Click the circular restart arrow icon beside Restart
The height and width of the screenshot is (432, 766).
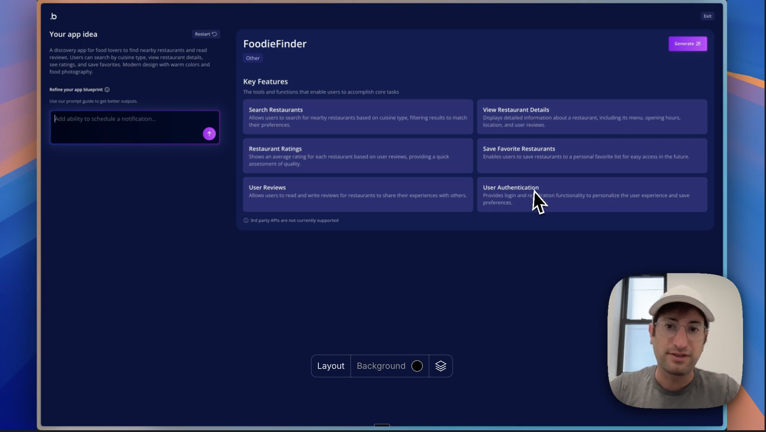[x=214, y=34]
